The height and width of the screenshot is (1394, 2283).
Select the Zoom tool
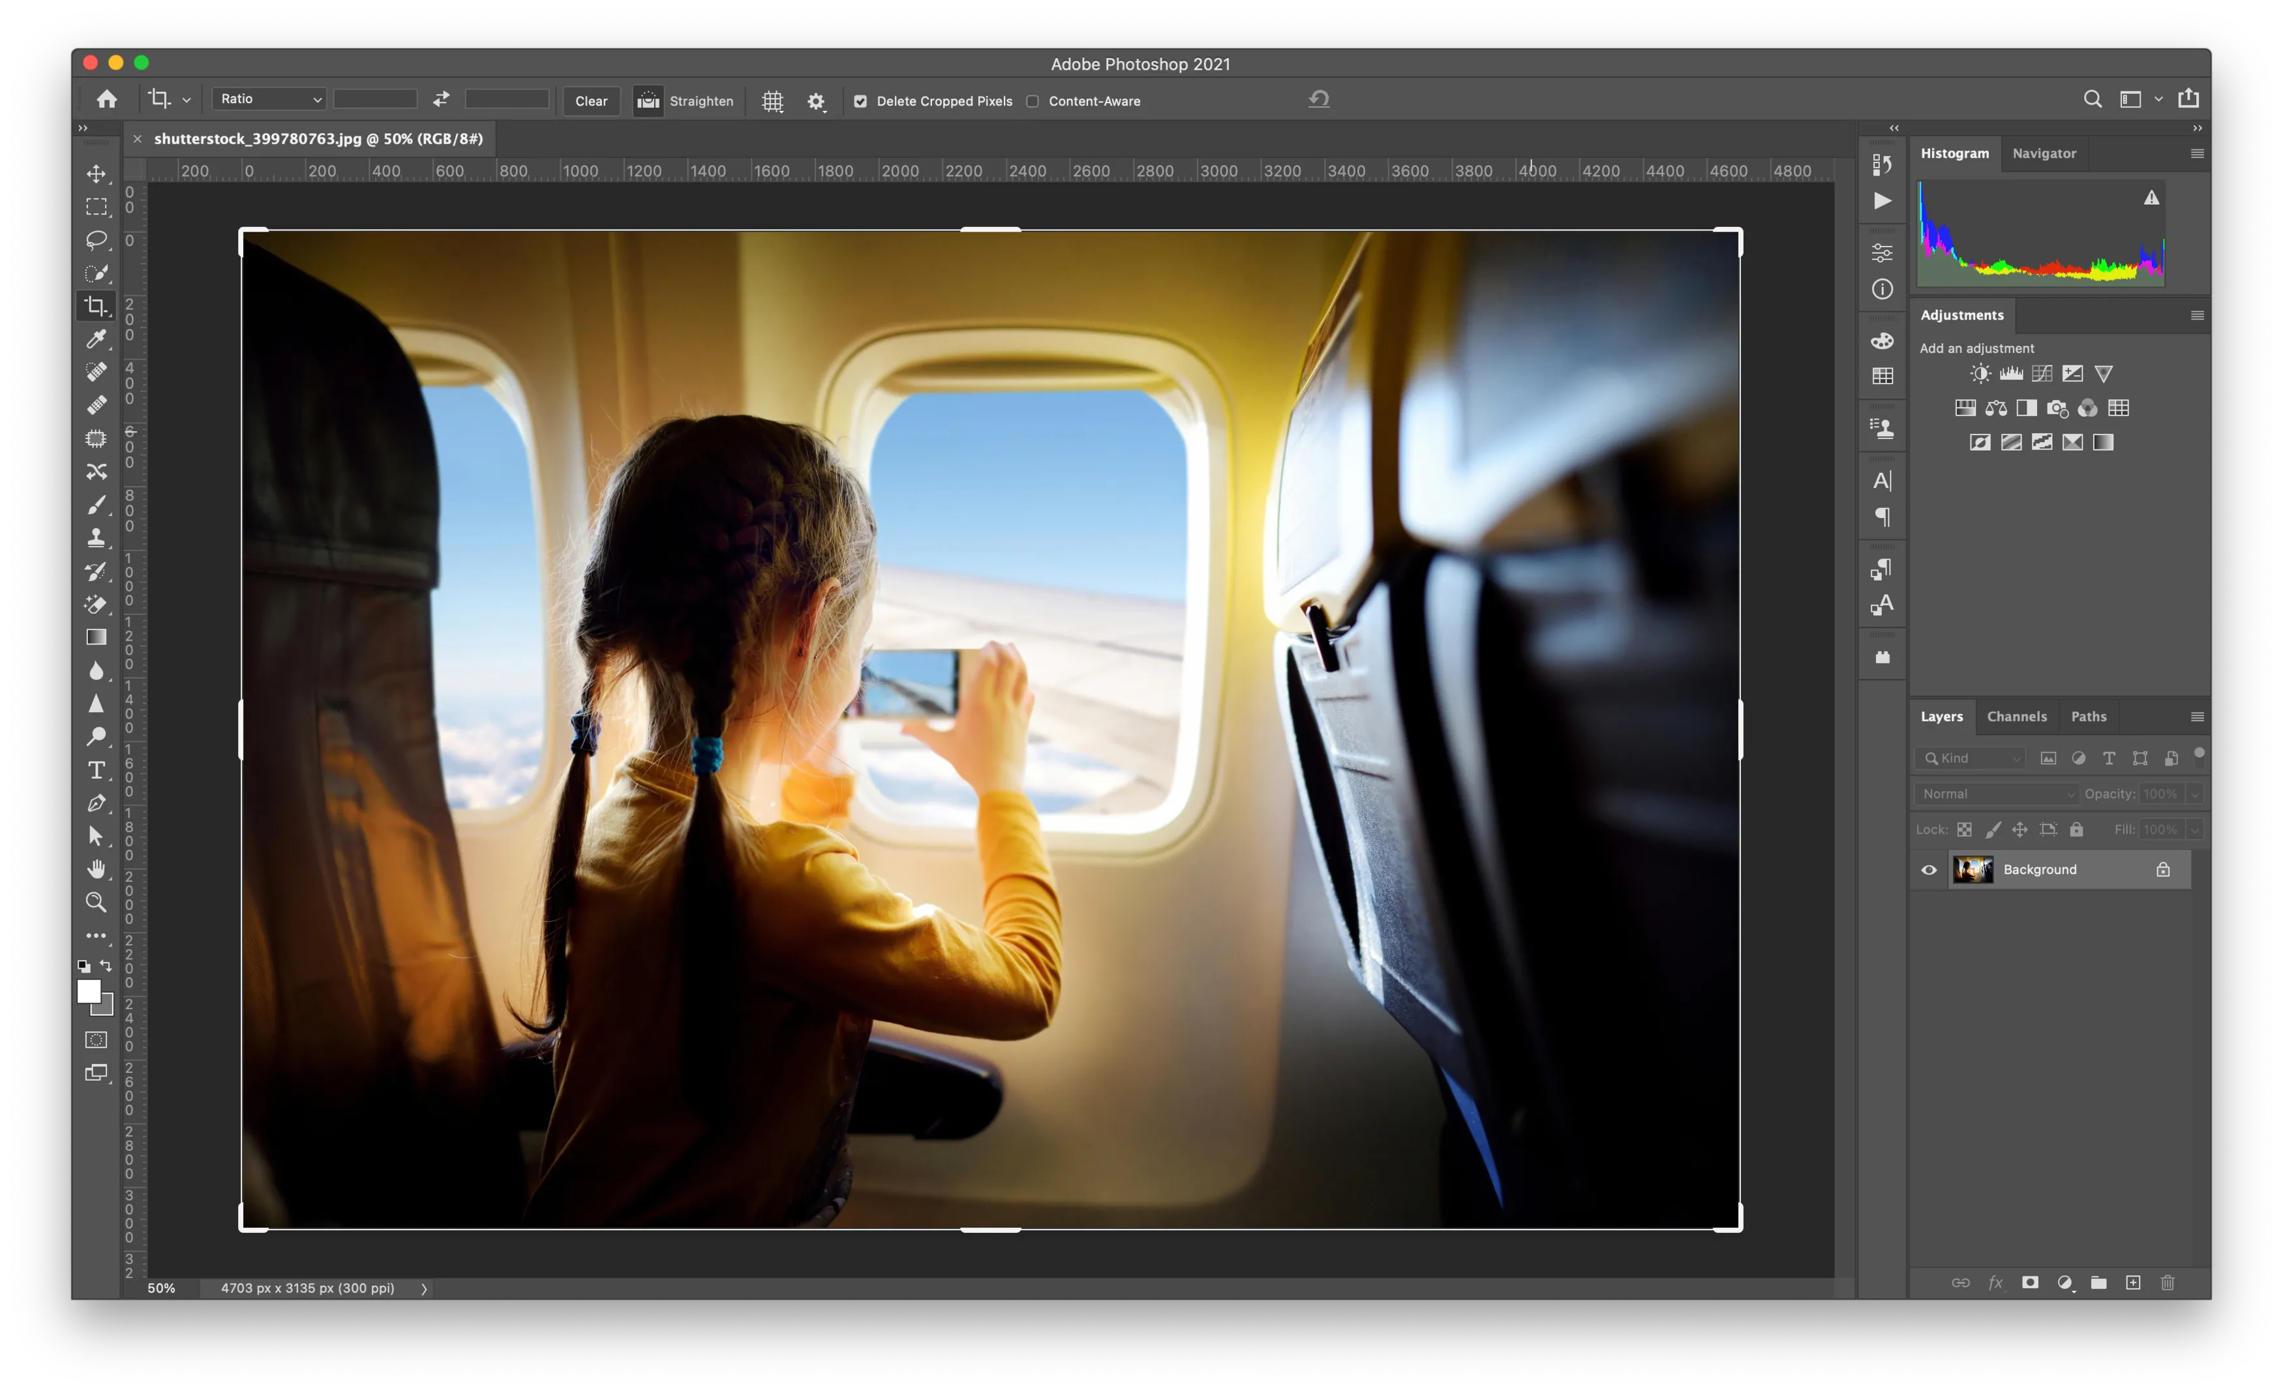point(97,902)
